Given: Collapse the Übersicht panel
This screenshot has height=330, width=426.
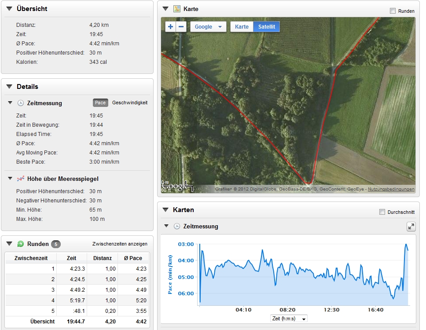Looking at the screenshot, I should tap(9, 9).
